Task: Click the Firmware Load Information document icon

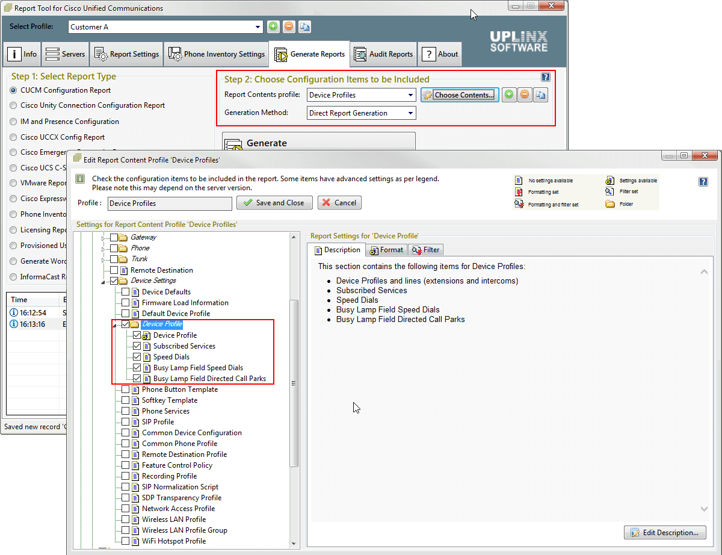Action: [x=135, y=303]
